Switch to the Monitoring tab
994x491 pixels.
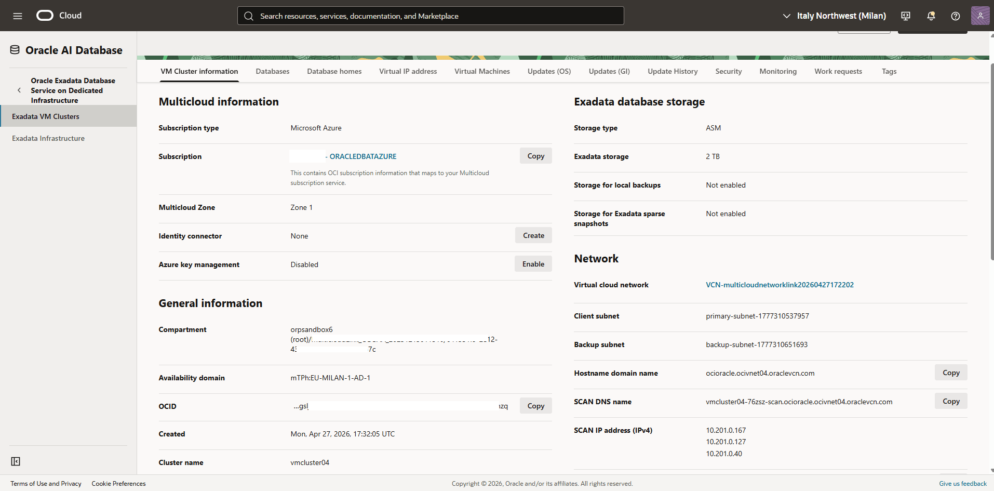(x=778, y=71)
